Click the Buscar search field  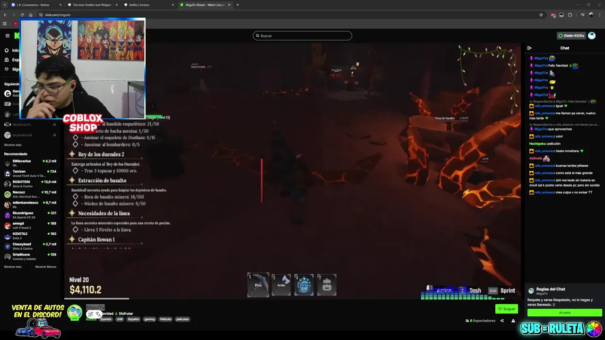302,35
